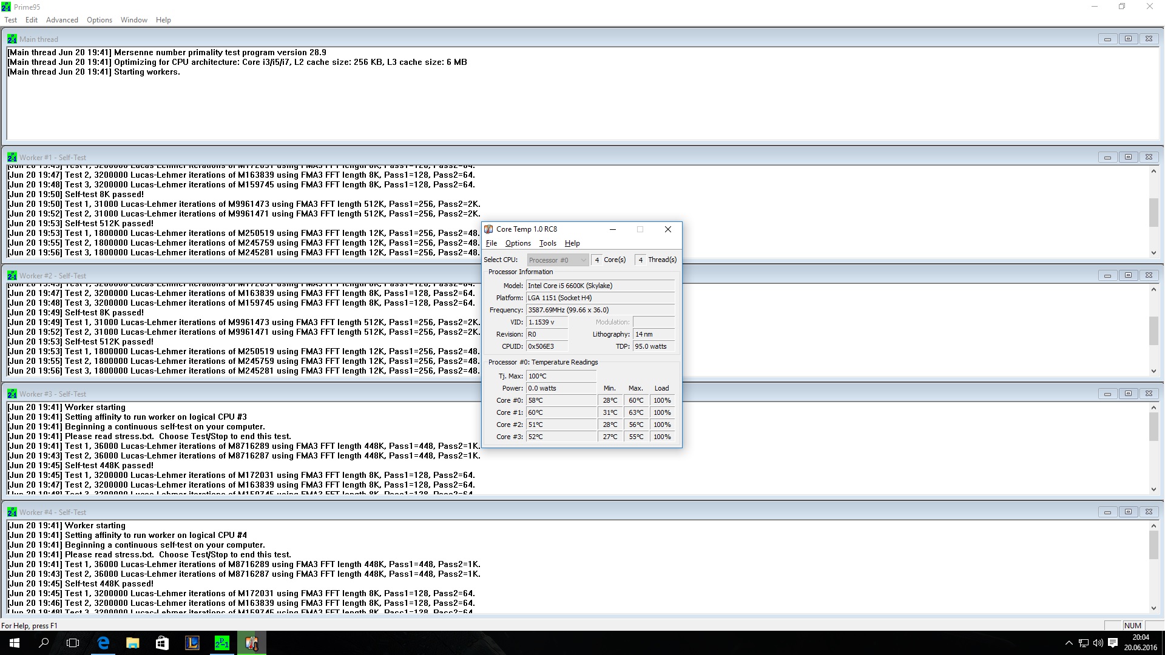Click the Worker #4 window icon

12,512
